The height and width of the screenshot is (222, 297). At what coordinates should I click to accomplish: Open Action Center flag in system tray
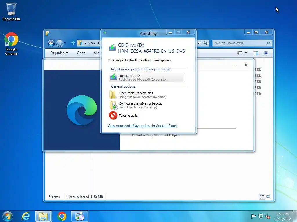pyautogui.click(x=253, y=216)
